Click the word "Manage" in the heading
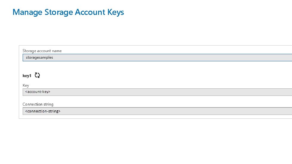Image resolution: width=292 pixels, height=164 pixels. click(27, 12)
